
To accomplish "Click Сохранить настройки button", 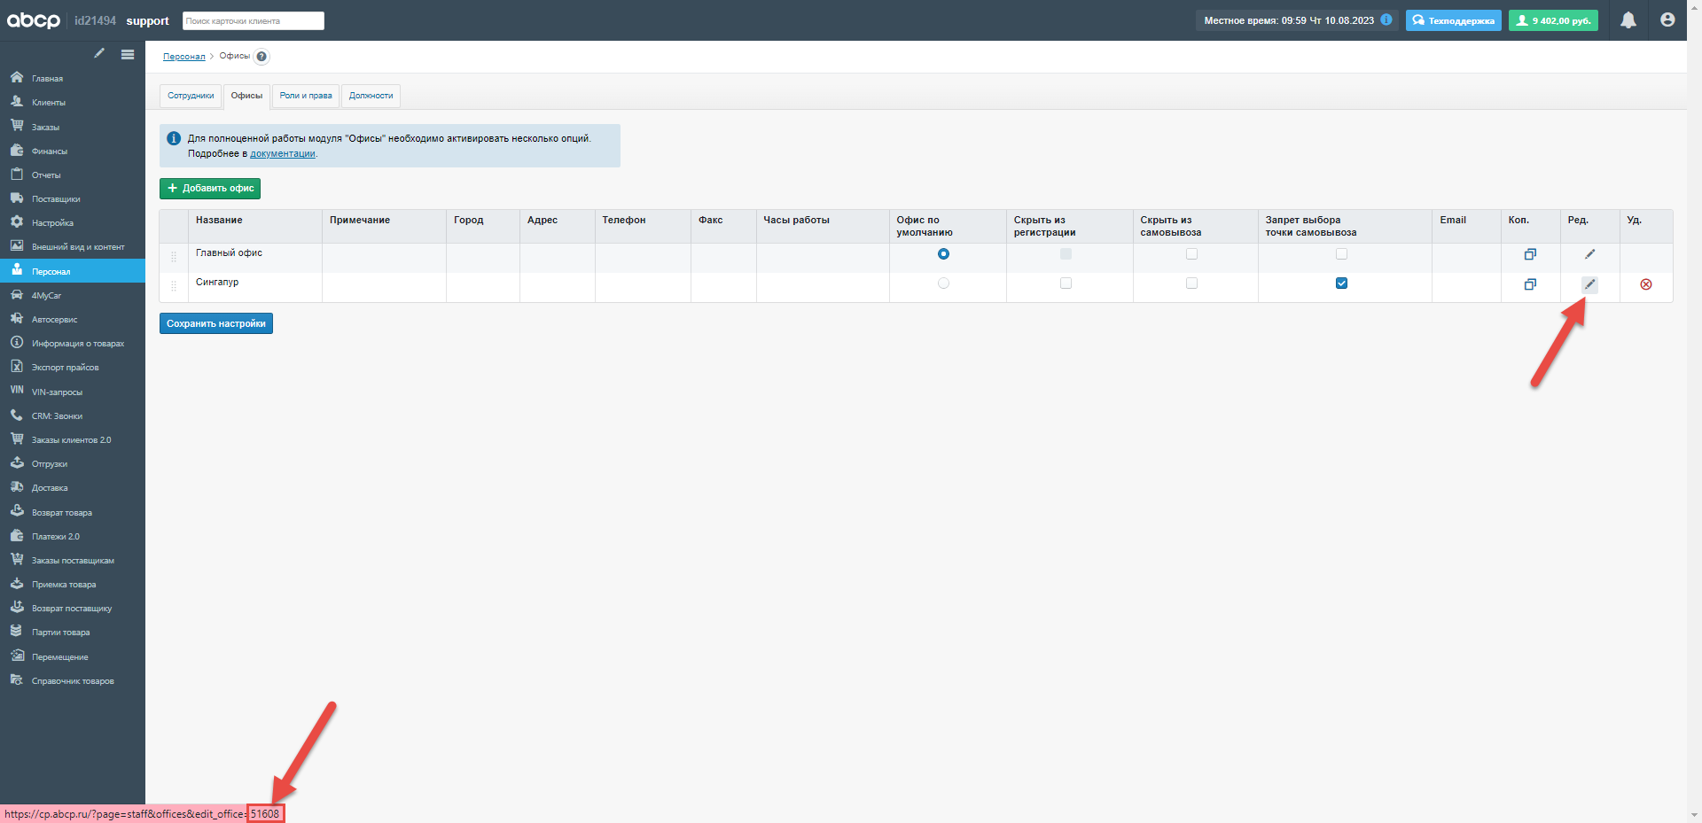I will click(x=216, y=323).
